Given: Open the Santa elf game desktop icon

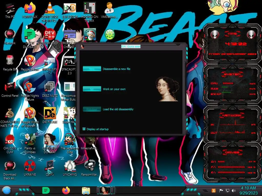Looking at the screenshot, I should [x=90, y=34].
